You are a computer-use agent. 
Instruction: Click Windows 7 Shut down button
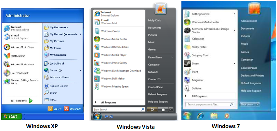(x=247, y=104)
